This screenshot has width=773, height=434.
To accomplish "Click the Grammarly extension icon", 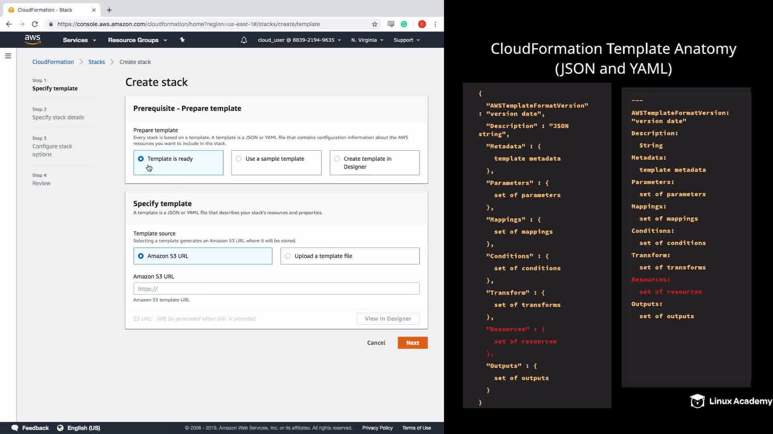I will click(x=404, y=24).
